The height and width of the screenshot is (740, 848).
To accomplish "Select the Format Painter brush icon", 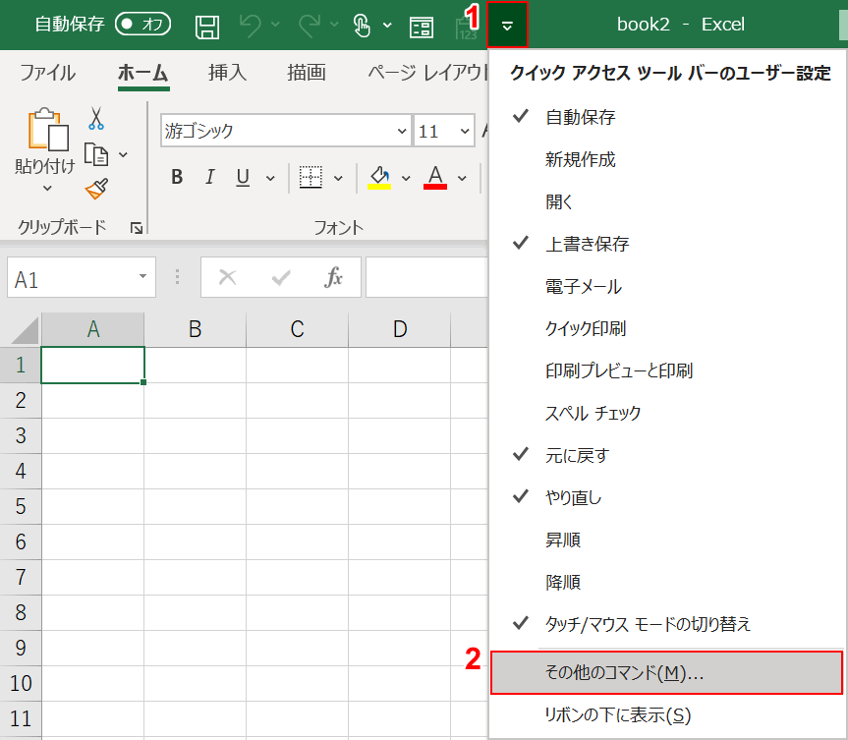I will (x=96, y=189).
